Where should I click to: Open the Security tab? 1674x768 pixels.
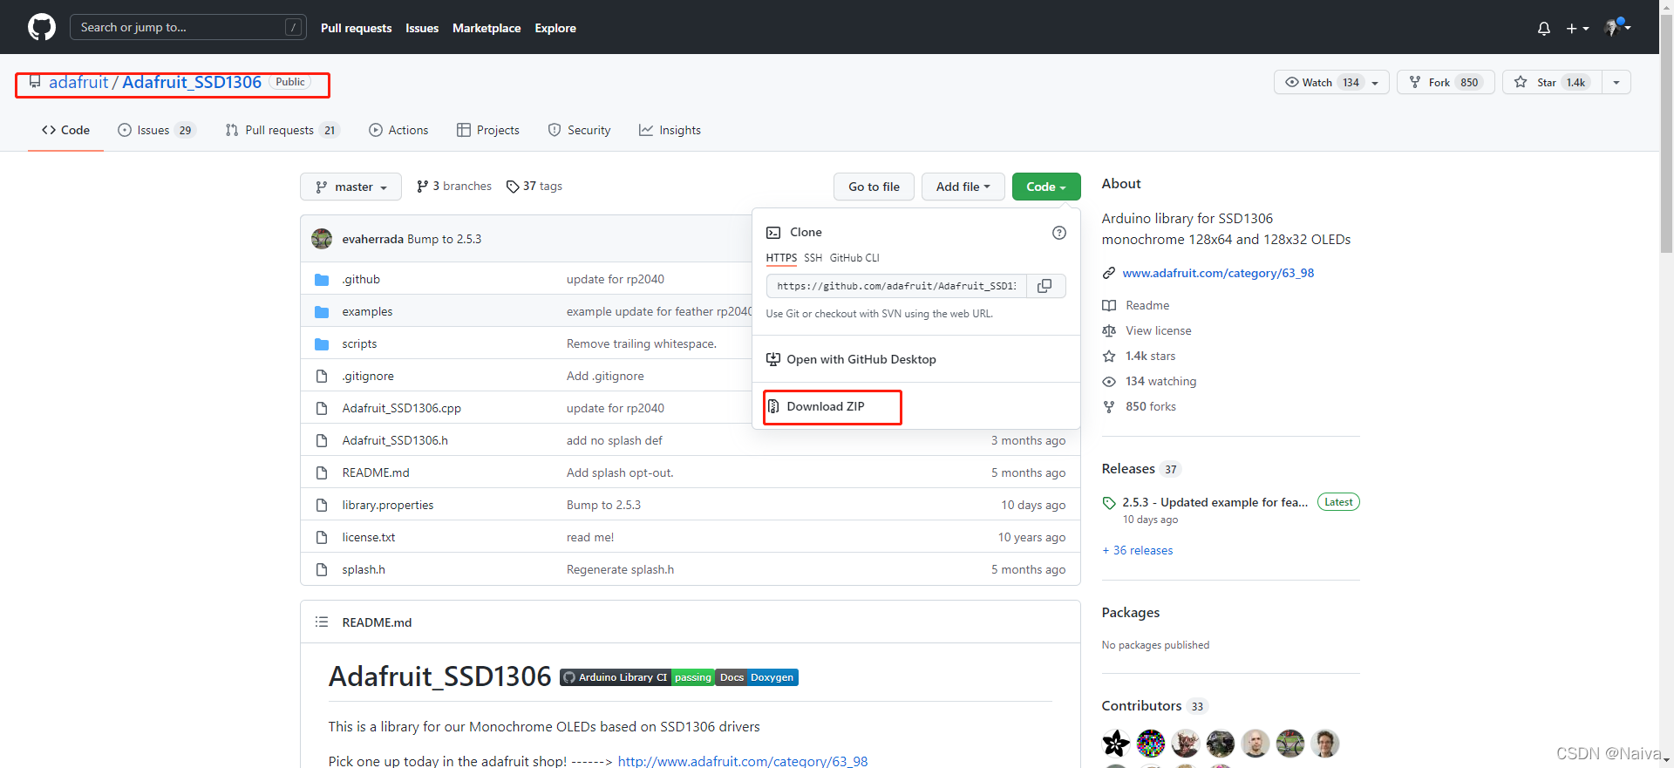[x=579, y=130]
